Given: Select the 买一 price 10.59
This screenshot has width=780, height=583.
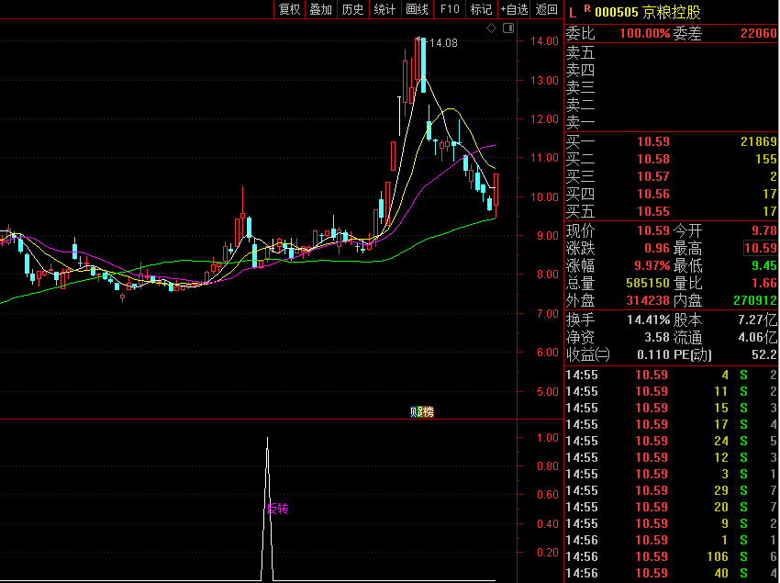Looking at the screenshot, I should coord(653,142).
